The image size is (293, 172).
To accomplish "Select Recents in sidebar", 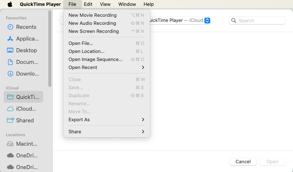I will (x=23, y=27).
